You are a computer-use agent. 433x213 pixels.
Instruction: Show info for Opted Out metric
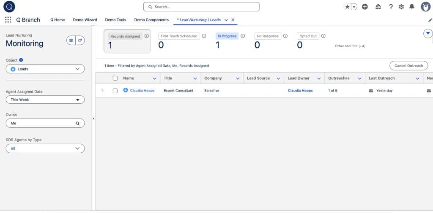pyautogui.click(x=323, y=36)
